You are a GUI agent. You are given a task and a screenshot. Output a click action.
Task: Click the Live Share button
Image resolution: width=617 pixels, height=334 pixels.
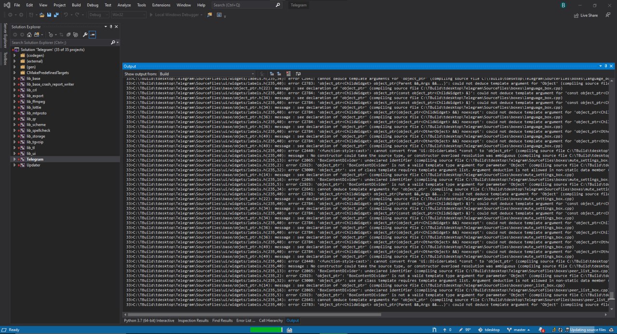pyautogui.click(x=586, y=15)
